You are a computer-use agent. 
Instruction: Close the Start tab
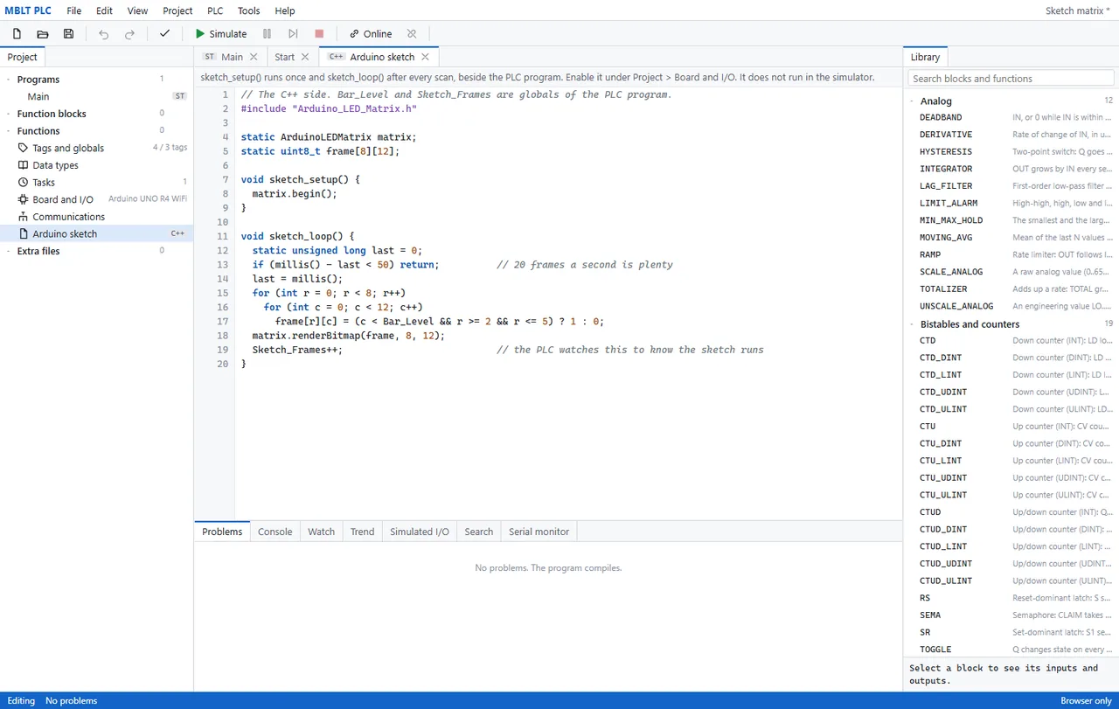[x=305, y=57]
